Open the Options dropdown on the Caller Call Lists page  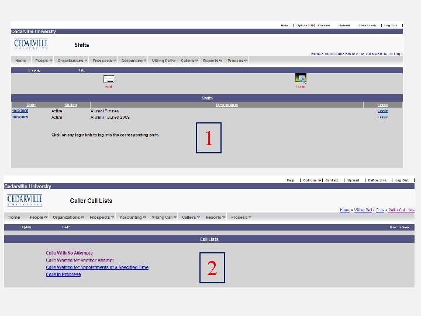pyautogui.click(x=312, y=180)
